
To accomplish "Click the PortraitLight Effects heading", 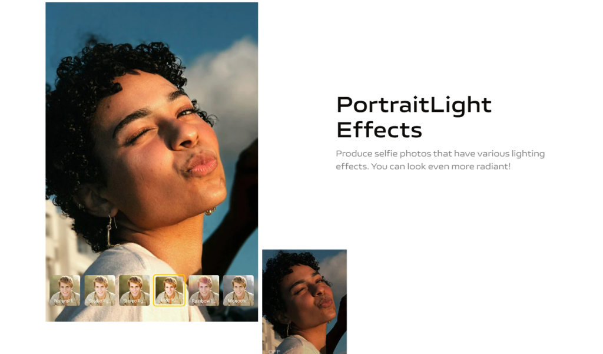I will coord(414,117).
